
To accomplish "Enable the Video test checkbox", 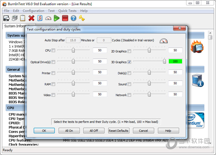I will click(53, 95).
